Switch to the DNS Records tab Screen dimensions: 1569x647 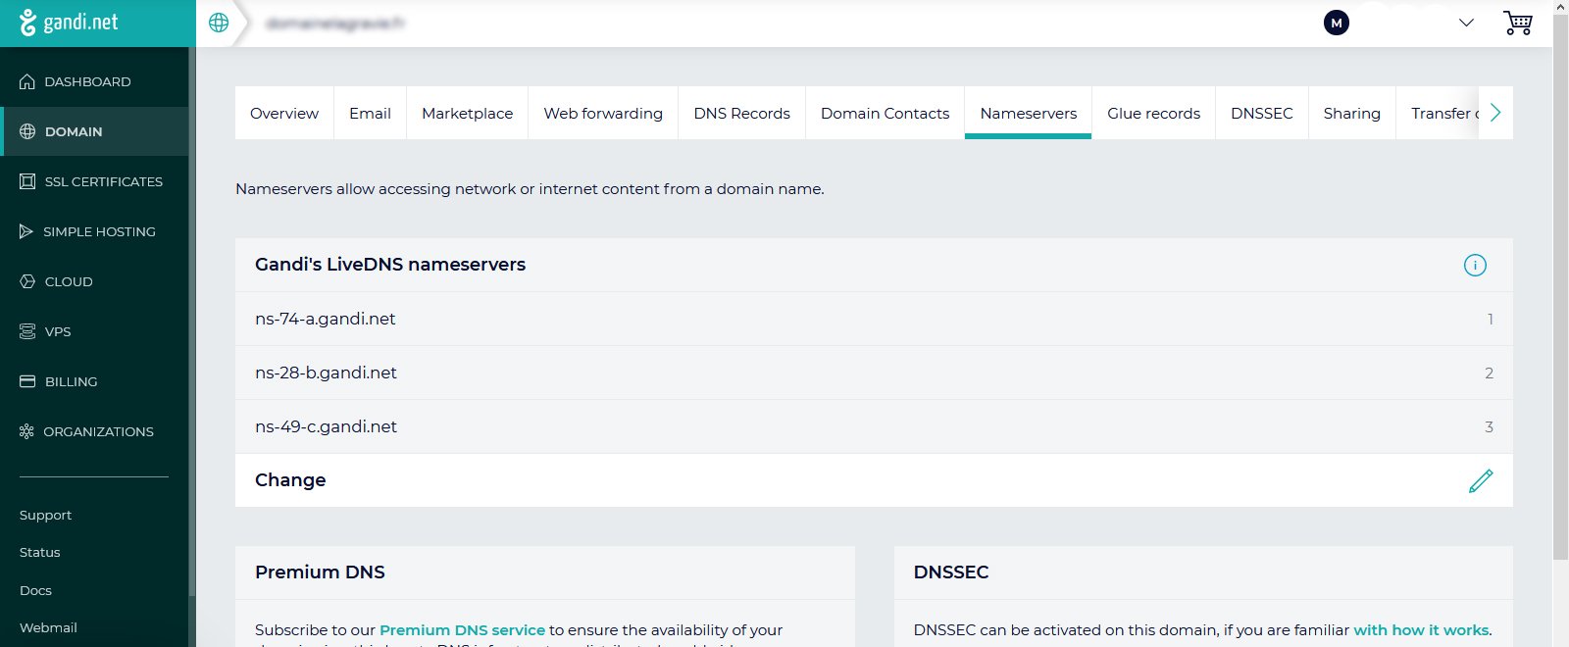point(741,113)
